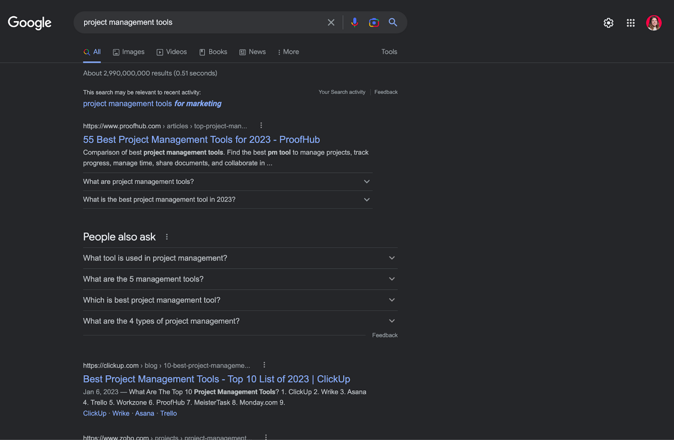This screenshot has width=674, height=440.
Task: Open the Tools button
Action: click(389, 52)
